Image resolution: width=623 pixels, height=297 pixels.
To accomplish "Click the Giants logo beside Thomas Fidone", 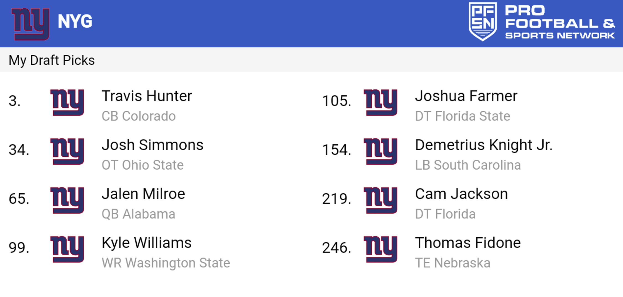I will (x=380, y=249).
